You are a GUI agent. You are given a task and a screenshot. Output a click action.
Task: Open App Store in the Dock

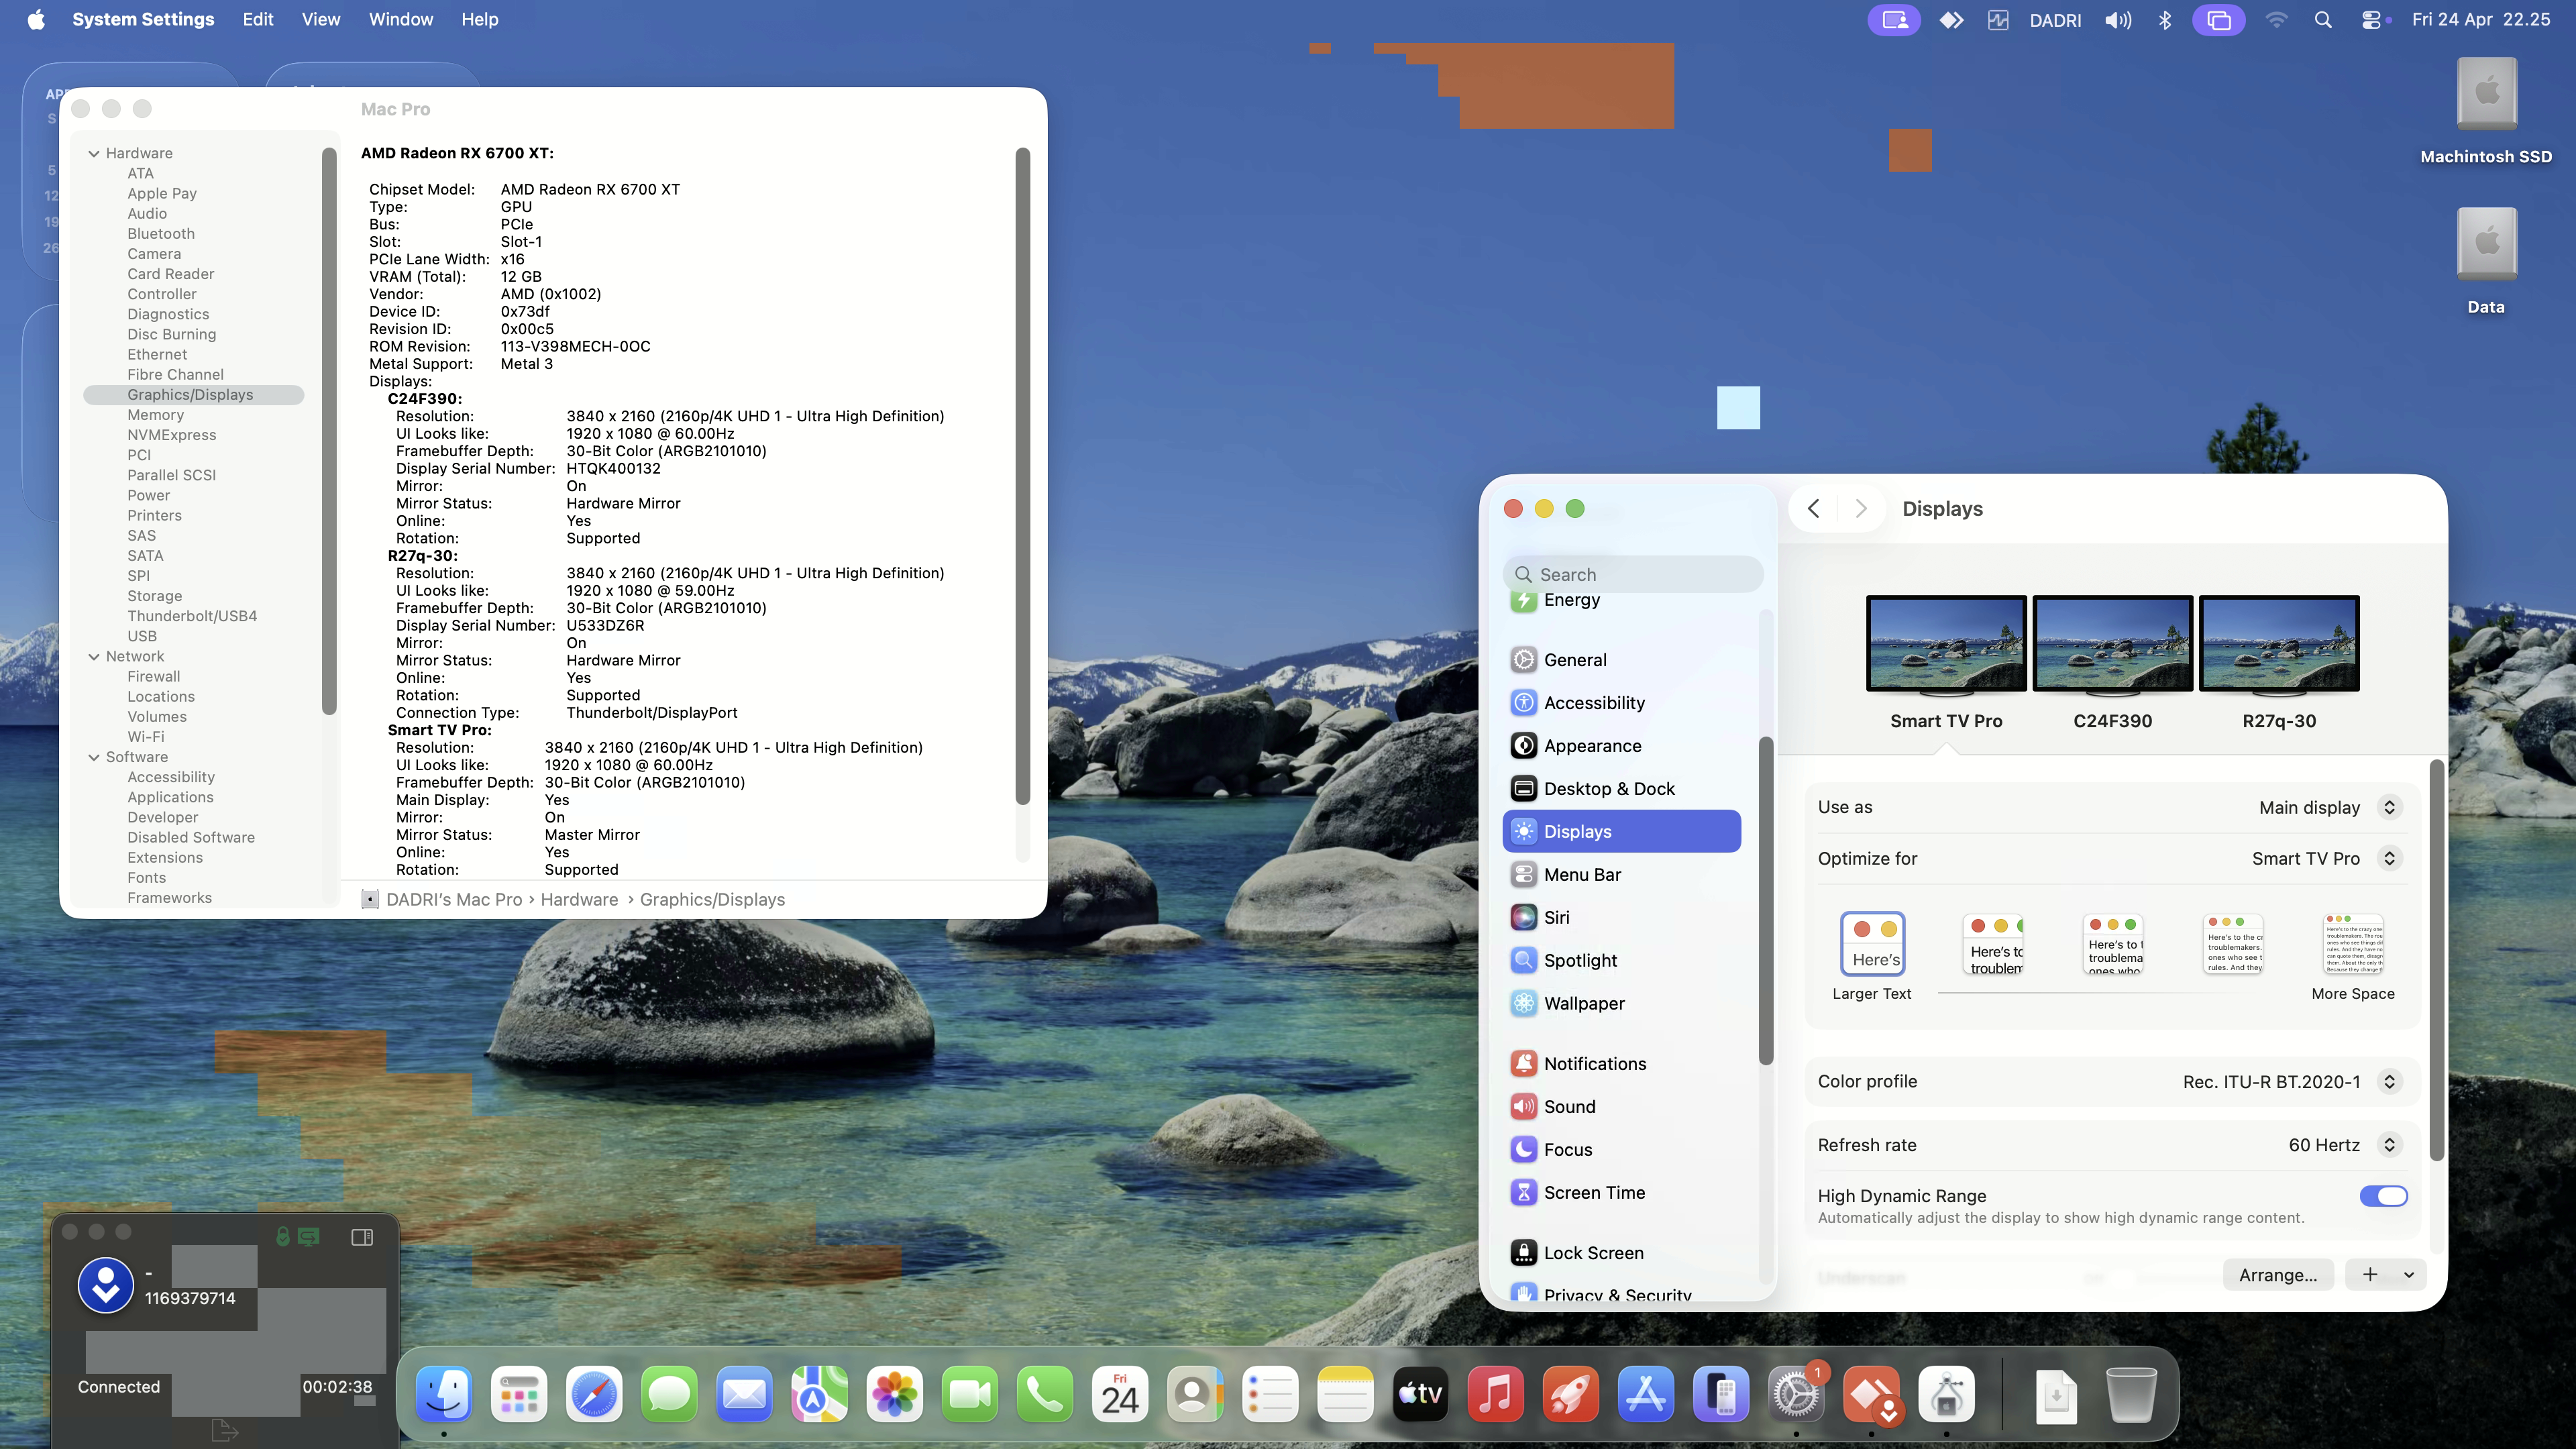tap(1646, 1394)
